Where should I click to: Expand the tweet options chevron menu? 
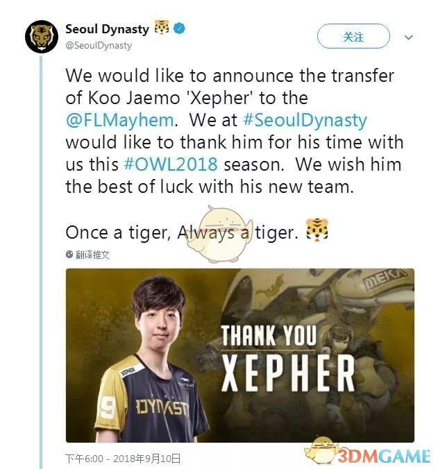pos(408,37)
